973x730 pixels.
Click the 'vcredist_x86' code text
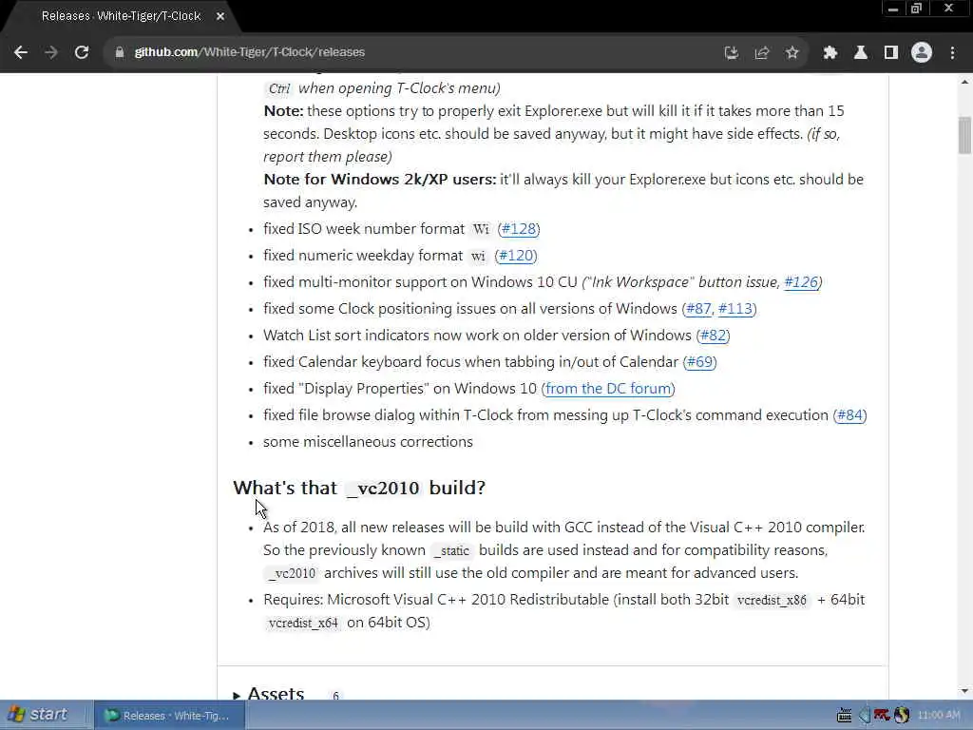[772, 601]
